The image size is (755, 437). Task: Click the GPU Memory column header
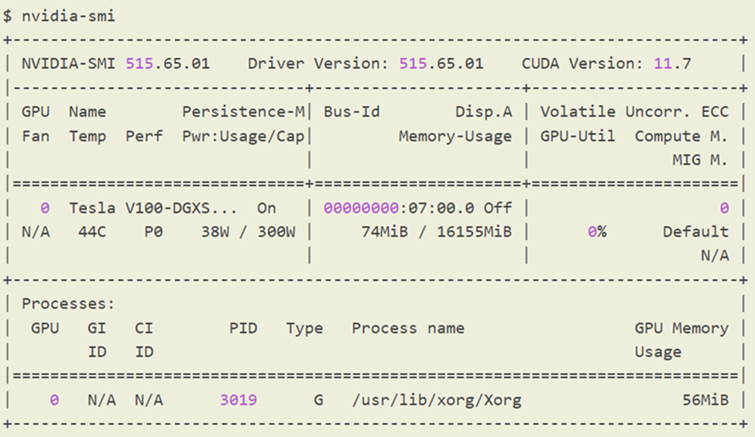[x=681, y=328]
